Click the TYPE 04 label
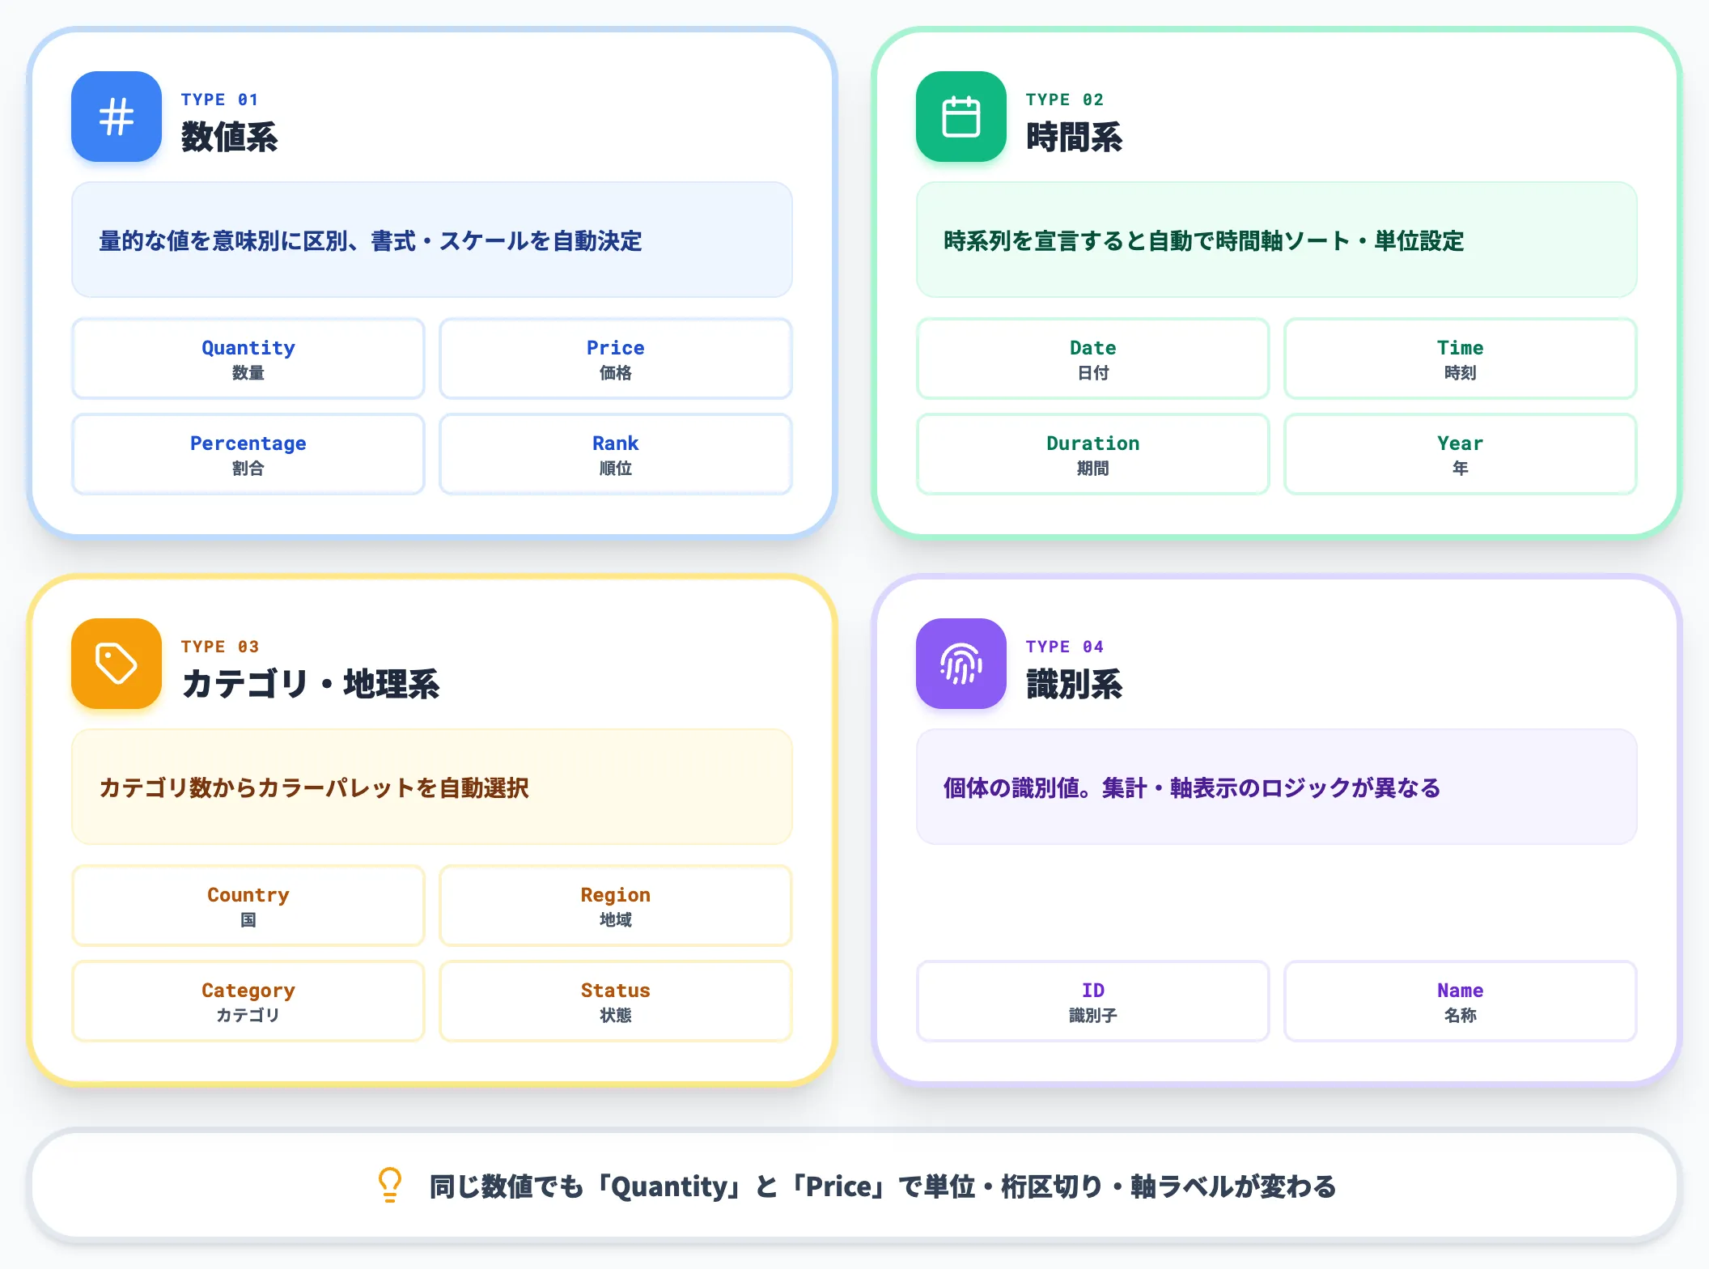Image resolution: width=1709 pixels, height=1269 pixels. [x=1065, y=647]
